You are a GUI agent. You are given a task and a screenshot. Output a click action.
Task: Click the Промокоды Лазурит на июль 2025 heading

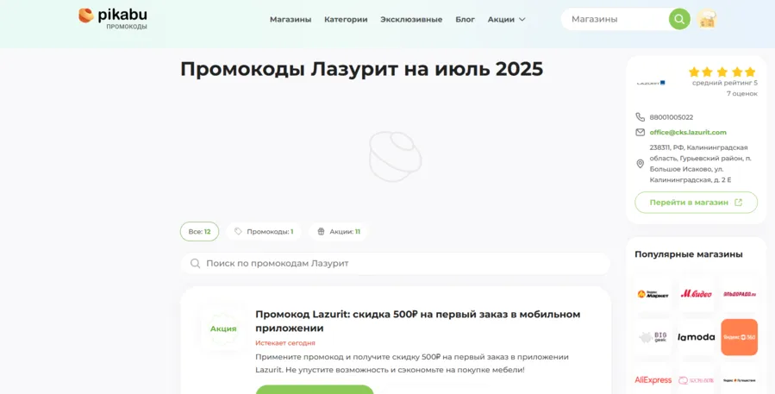(361, 69)
